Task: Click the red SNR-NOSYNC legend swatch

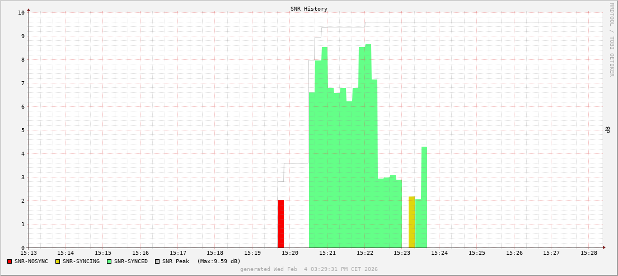Action: [x=10, y=261]
